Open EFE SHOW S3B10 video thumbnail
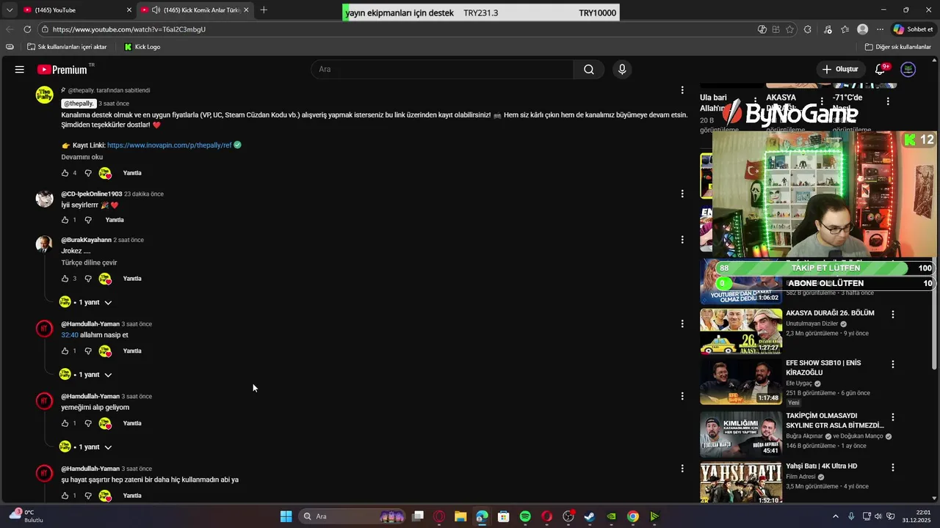Screen dimensions: 940x528 741,381
